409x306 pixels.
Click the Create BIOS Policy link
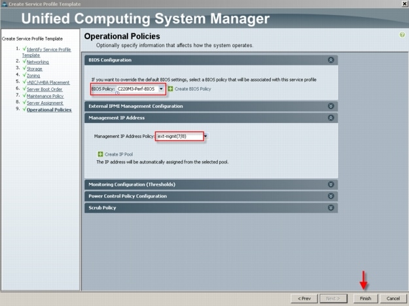(193, 89)
